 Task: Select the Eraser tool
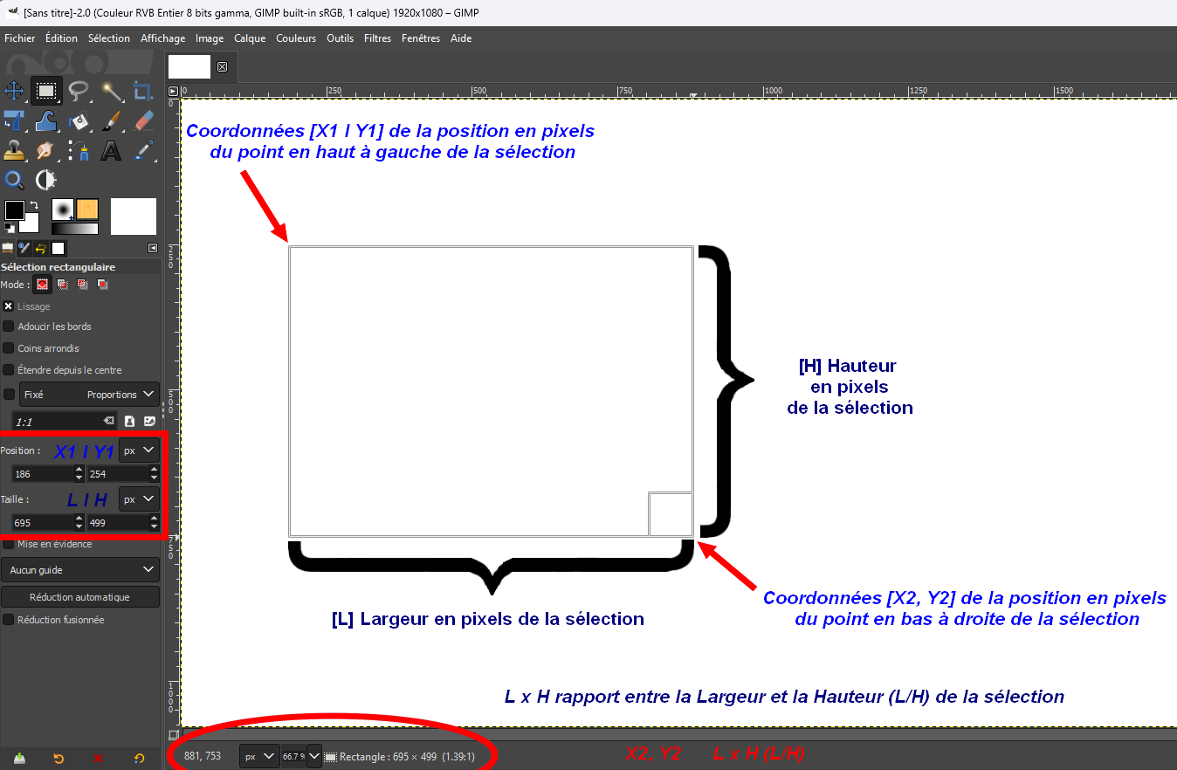pos(143,120)
